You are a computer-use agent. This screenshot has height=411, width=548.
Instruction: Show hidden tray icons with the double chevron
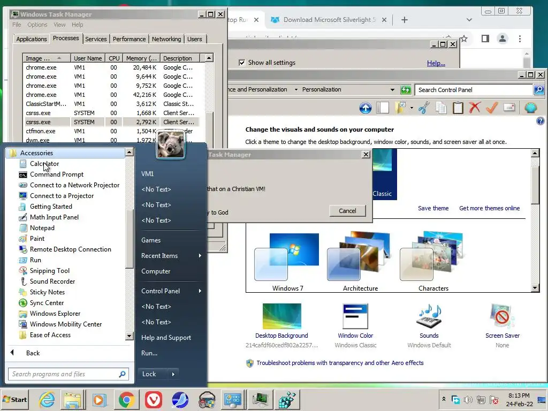(444, 399)
